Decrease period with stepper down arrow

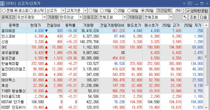click(x=184, y=12)
